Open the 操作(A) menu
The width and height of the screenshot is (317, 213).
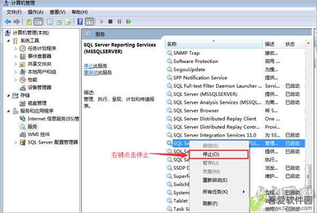[x=35, y=12]
